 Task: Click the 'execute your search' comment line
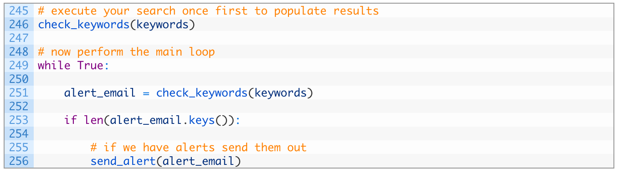pyautogui.click(x=208, y=11)
